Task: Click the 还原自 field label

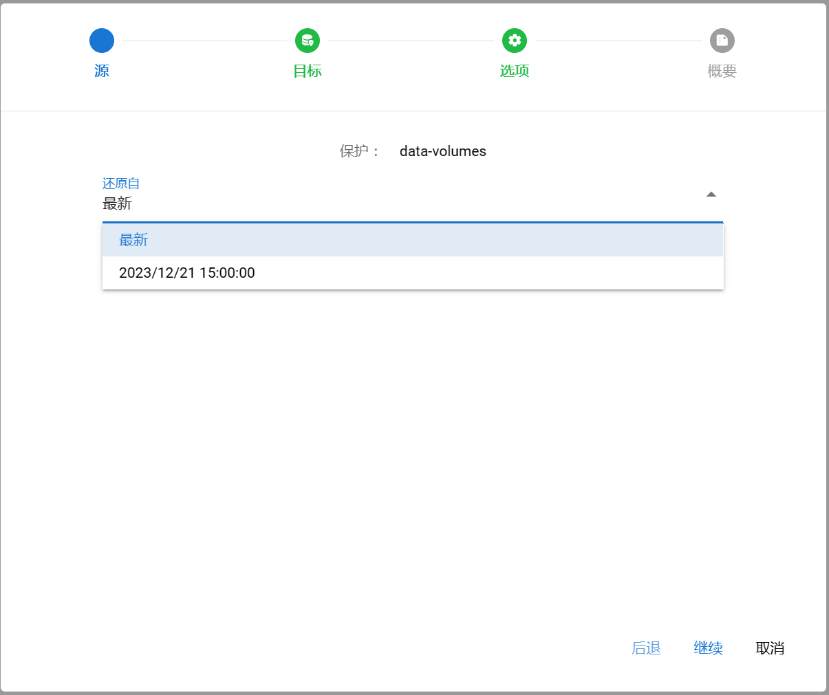Action: click(x=121, y=184)
